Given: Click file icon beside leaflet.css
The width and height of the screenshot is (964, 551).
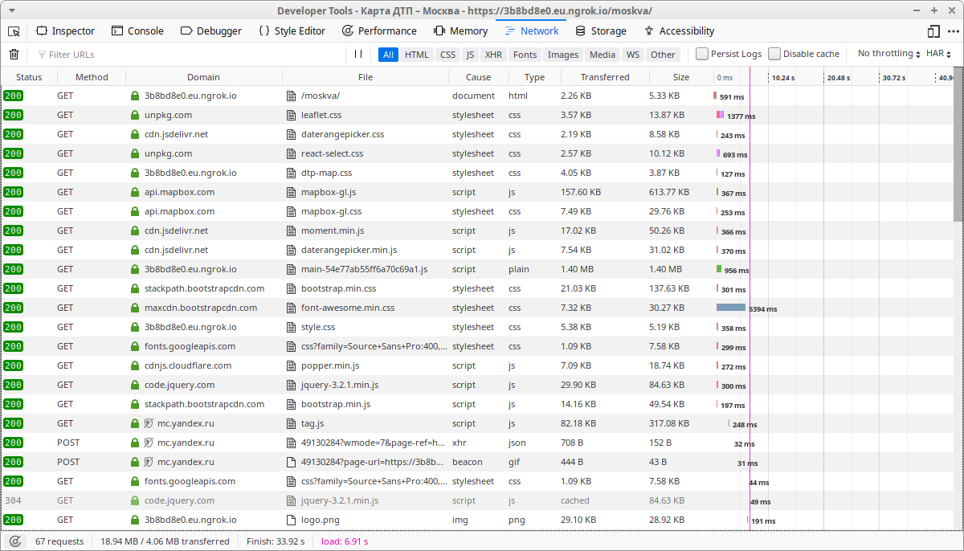Looking at the screenshot, I should (292, 115).
